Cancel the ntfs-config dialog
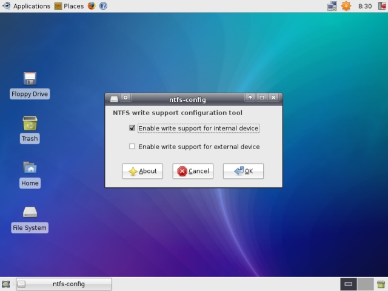The height and width of the screenshot is (291, 388). [x=193, y=171]
